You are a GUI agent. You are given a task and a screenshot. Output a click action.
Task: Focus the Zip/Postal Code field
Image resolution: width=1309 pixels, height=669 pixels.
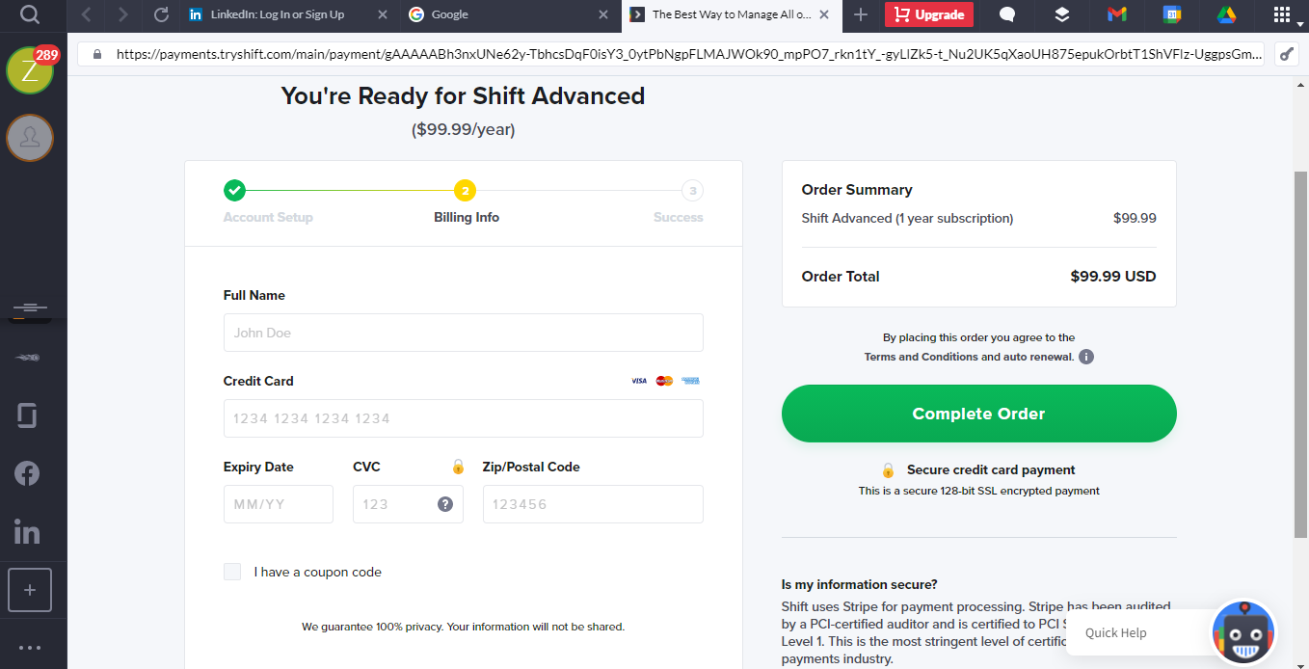pyautogui.click(x=593, y=504)
